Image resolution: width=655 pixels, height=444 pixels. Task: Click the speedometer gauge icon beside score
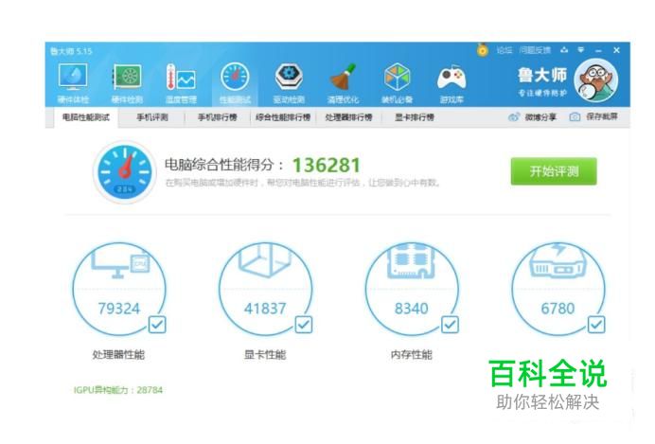click(125, 172)
